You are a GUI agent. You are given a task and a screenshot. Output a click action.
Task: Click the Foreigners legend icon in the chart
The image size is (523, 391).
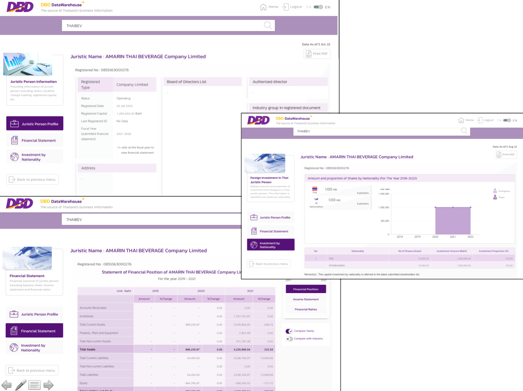pyautogui.click(x=495, y=191)
